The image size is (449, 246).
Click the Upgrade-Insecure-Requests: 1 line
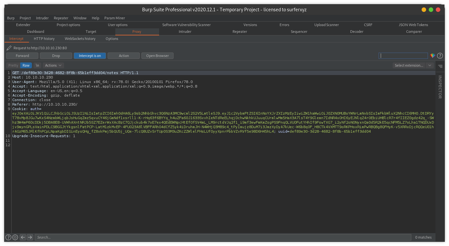coord(44,136)
